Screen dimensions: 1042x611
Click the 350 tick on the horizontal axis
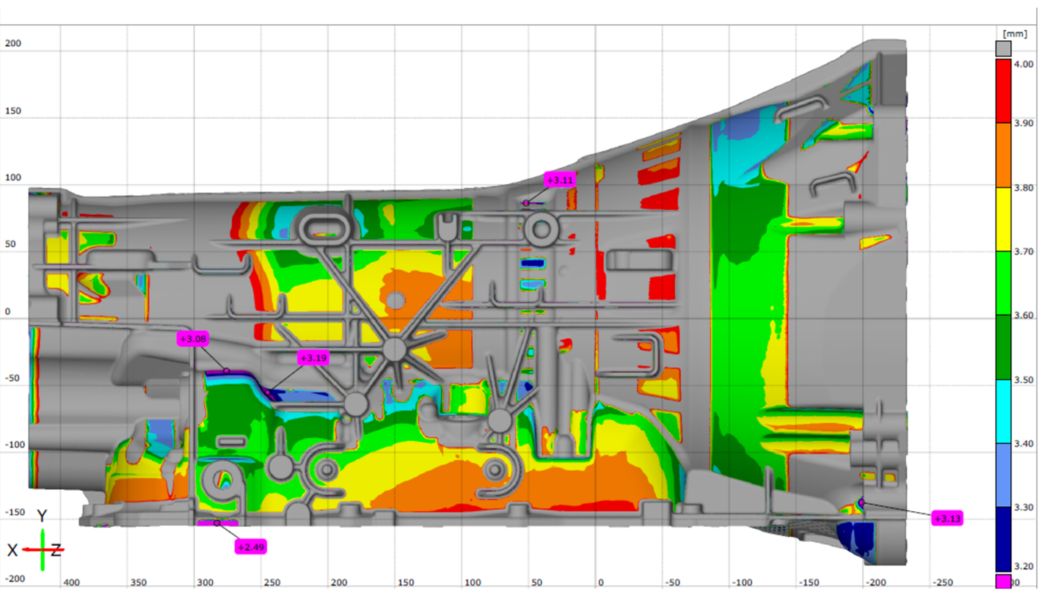coord(137,582)
